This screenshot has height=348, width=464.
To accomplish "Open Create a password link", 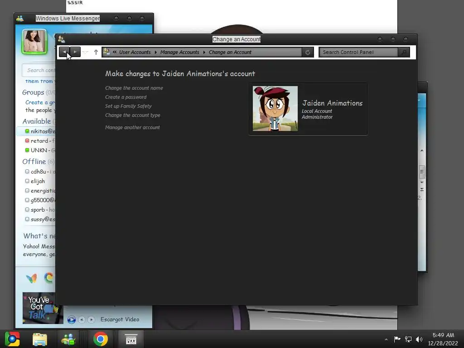I will pyautogui.click(x=126, y=97).
